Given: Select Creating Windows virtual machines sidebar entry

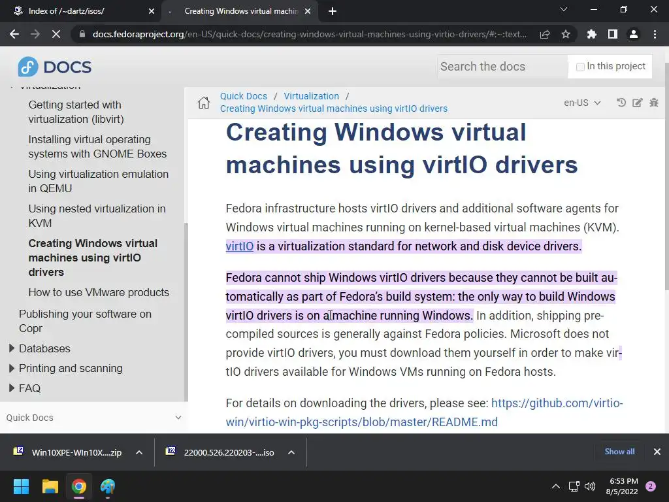Looking at the screenshot, I should [x=93, y=258].
